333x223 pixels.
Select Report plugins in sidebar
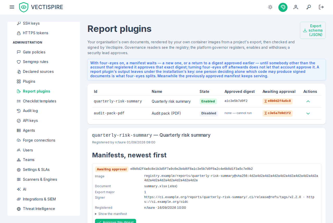36,91
